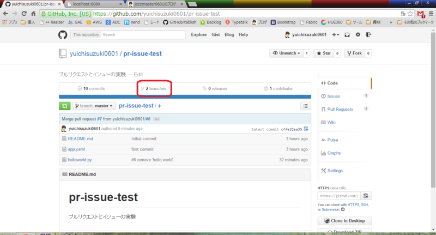
Task: Open the helloworld.py file
Action: click(x=80, y=160)
